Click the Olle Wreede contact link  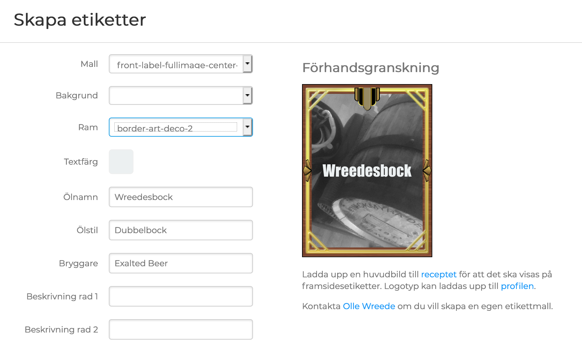pyautogui.click(x=369, y=306)
